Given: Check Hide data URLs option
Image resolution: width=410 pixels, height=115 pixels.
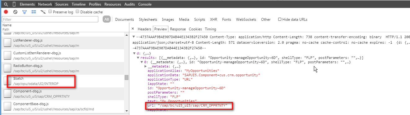Looking at the screenshot, I should (280, 19).
